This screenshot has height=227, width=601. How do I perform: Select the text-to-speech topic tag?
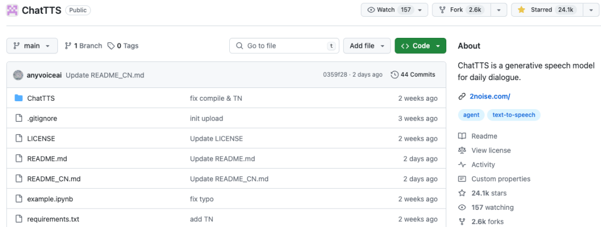point(514,115)
